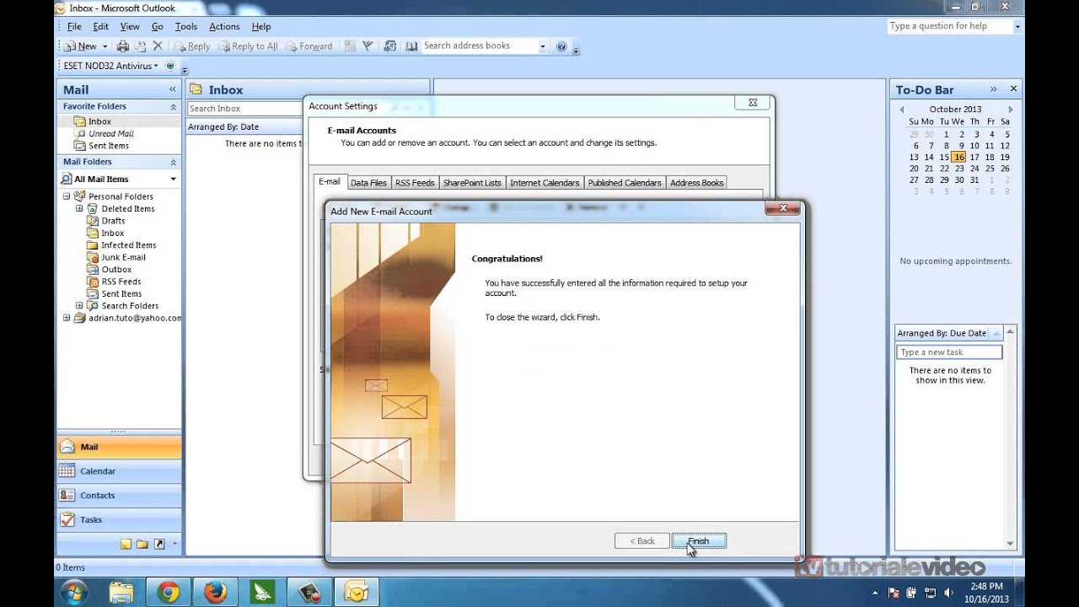Viewport: 1079px width, 607px height.
Task: Expand the adrian.tuto@yahoo.com account folder
Action: point(67,318)
